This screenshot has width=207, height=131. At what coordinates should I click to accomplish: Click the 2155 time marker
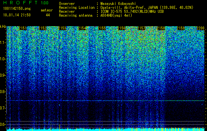click(102, 28)
